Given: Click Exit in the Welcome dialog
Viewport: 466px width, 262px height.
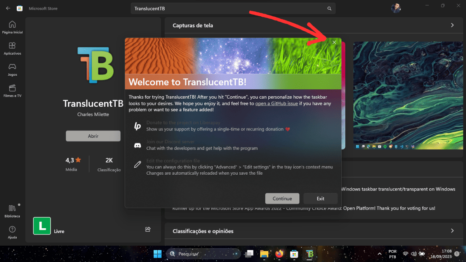Looking at the screenshot, I should point(320,198).
